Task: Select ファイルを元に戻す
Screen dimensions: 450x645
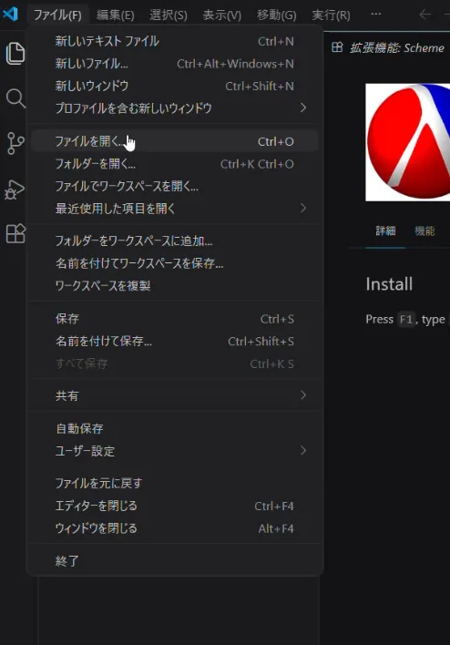Action: tap(174, 483)
